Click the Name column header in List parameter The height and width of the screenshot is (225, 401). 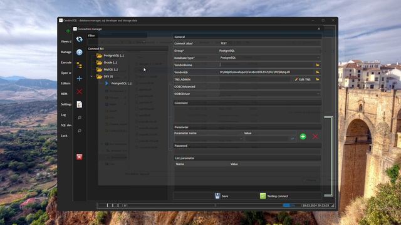pyautogui.click(x=180, y=164)
